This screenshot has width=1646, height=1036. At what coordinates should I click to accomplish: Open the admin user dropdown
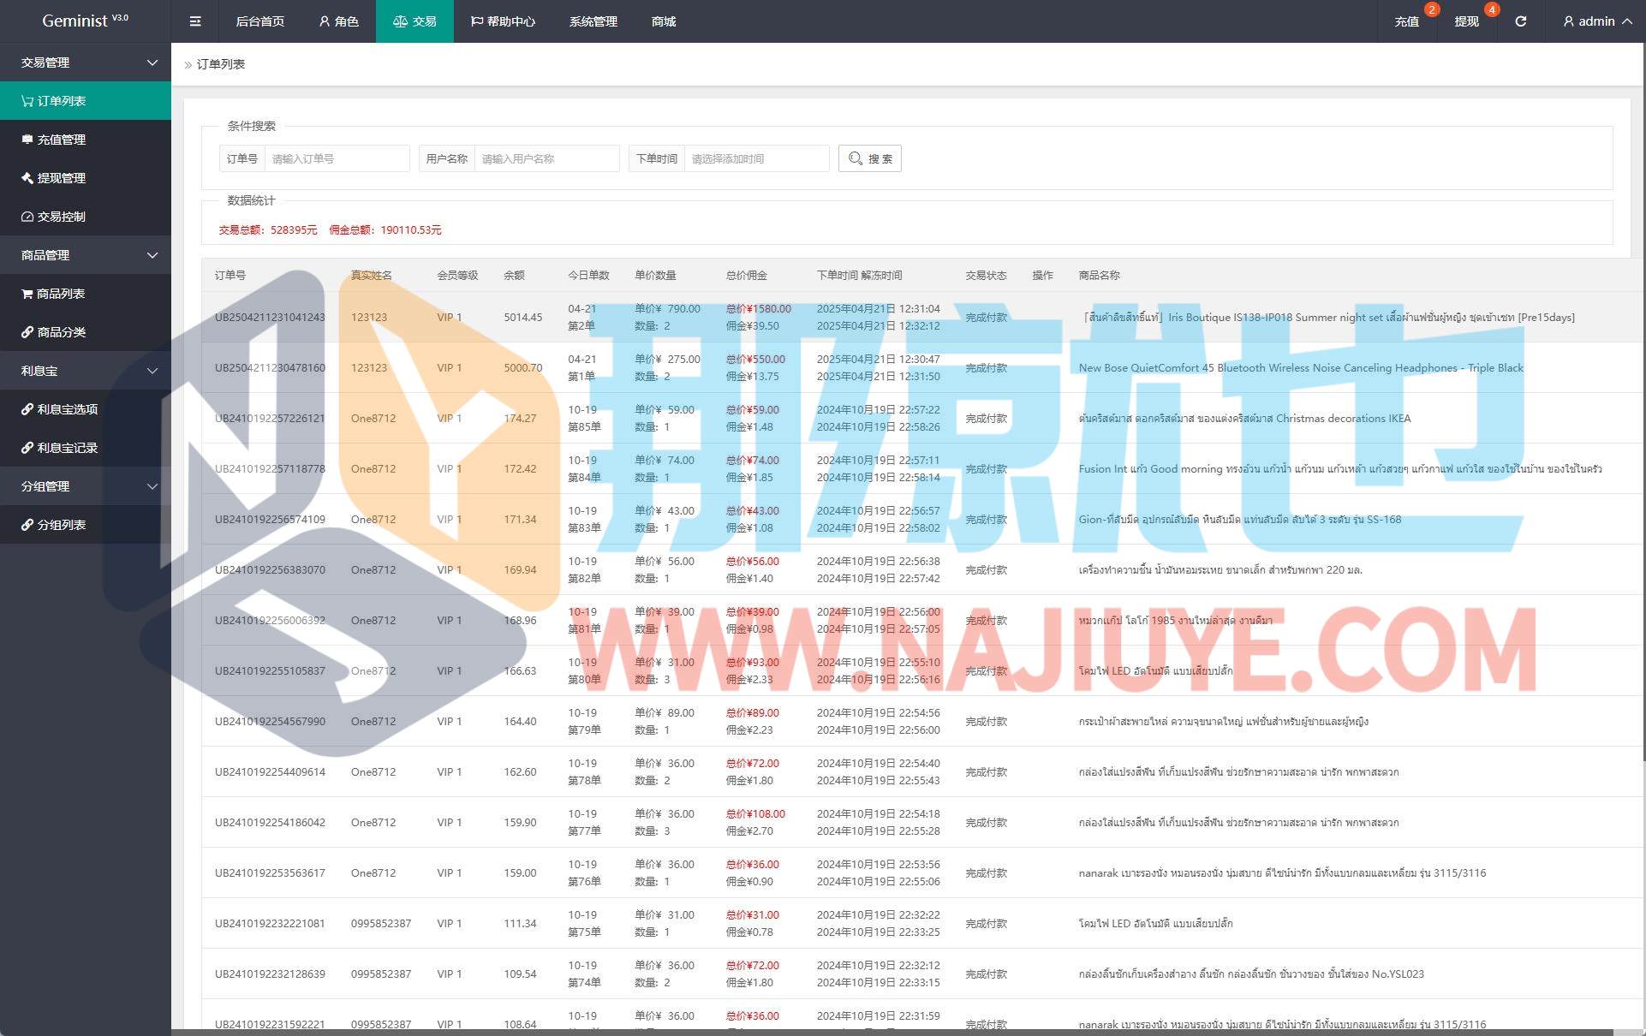click(1596, 21)
